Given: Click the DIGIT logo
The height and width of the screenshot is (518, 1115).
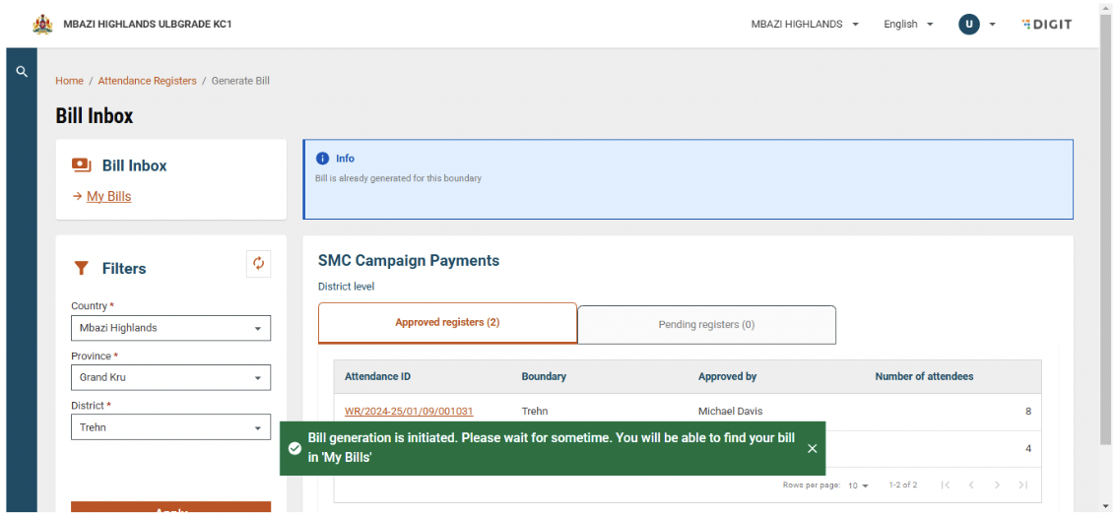Looking at the screenshot, I should (x=1046, y=24).
